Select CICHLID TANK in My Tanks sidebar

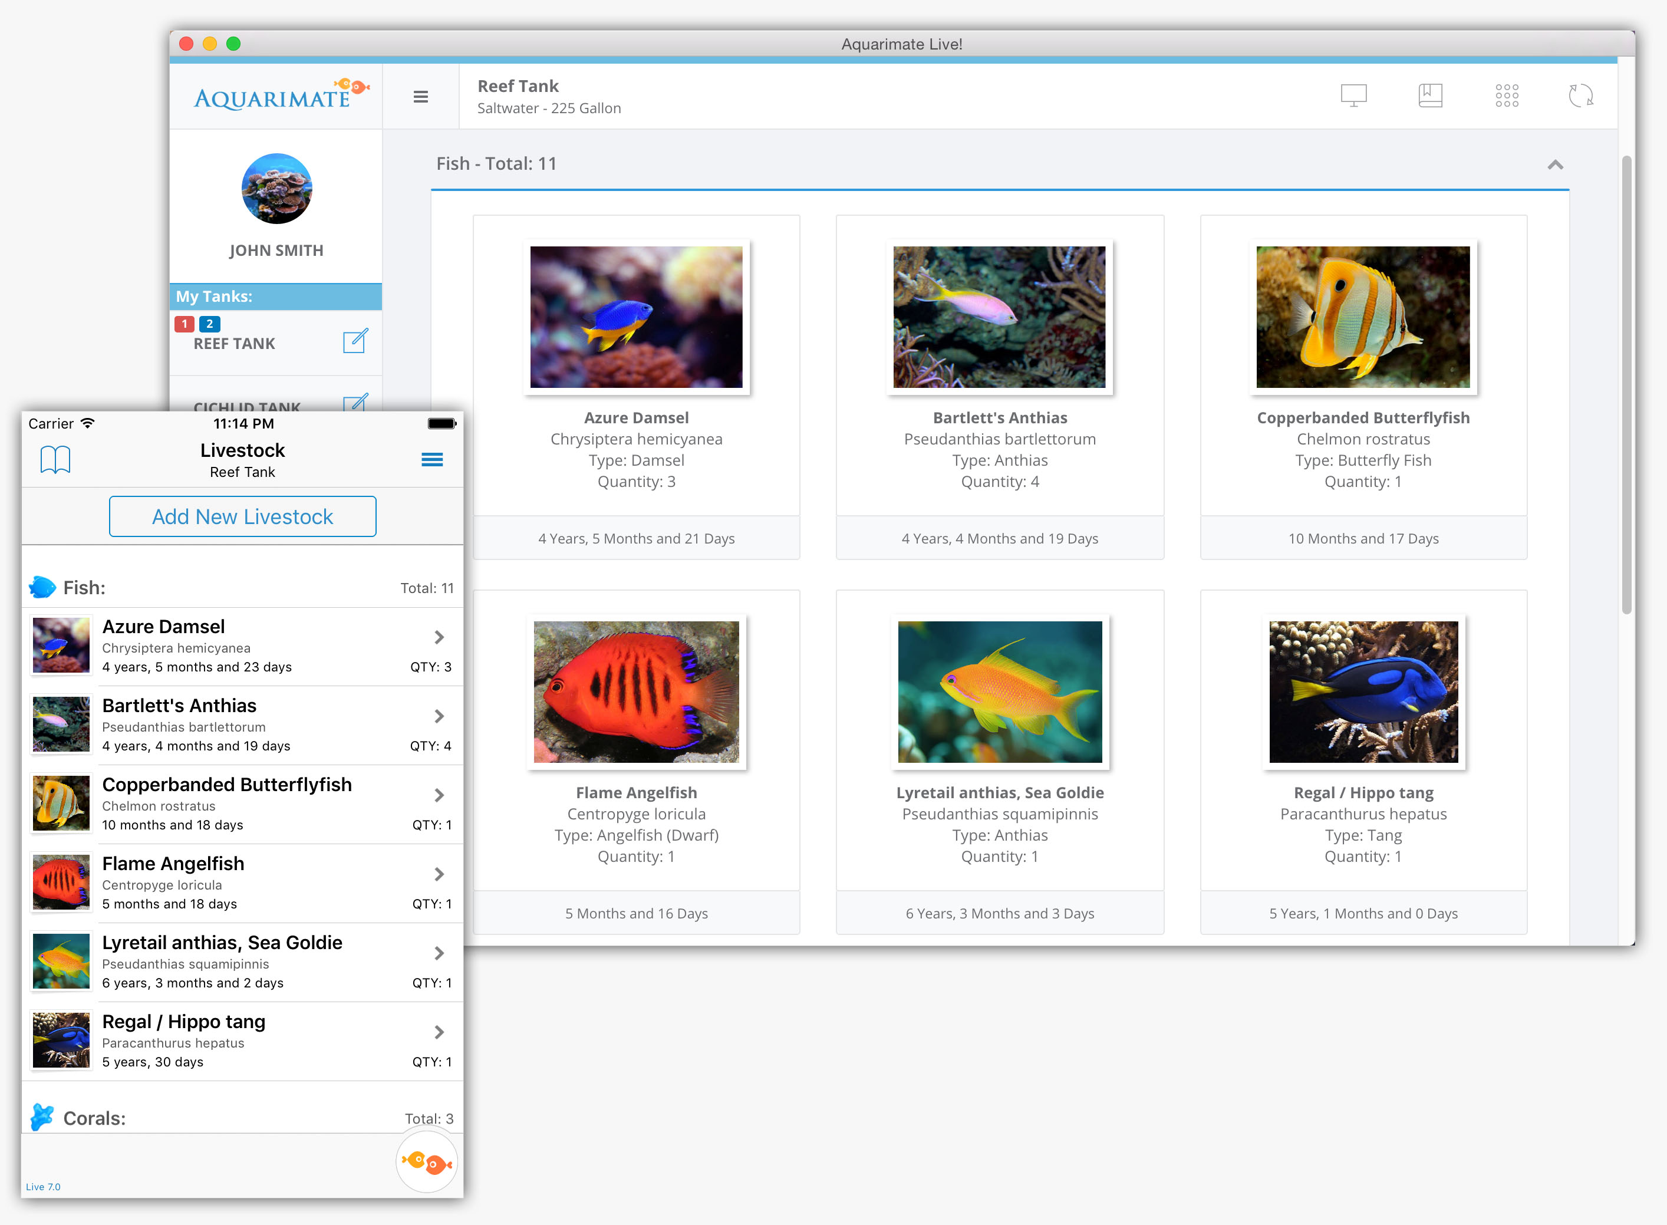coord(247,406)
